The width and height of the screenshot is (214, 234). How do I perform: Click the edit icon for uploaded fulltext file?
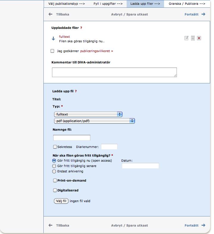tap(186, 38)
